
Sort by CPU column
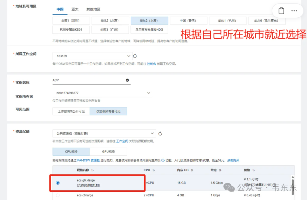(153, 170)
